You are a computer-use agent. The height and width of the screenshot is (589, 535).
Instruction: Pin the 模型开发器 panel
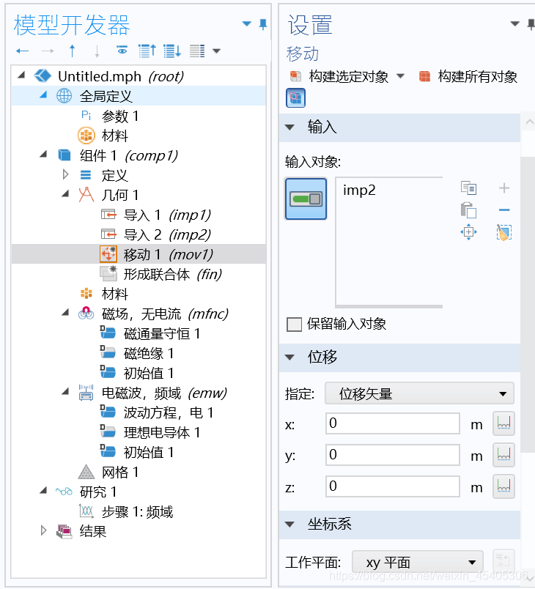(263, 24)
